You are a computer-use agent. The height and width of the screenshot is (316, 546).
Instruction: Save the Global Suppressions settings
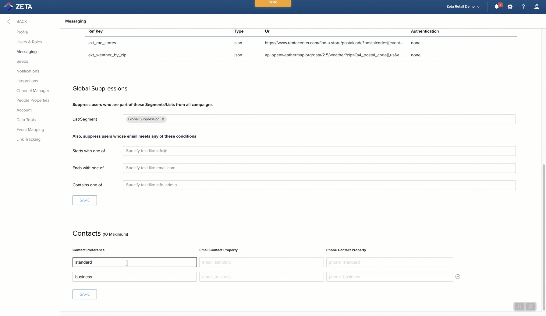tap(85, 200)
